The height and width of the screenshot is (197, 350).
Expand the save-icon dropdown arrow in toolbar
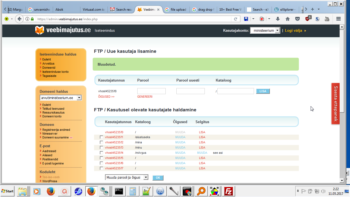coord(253,19)
